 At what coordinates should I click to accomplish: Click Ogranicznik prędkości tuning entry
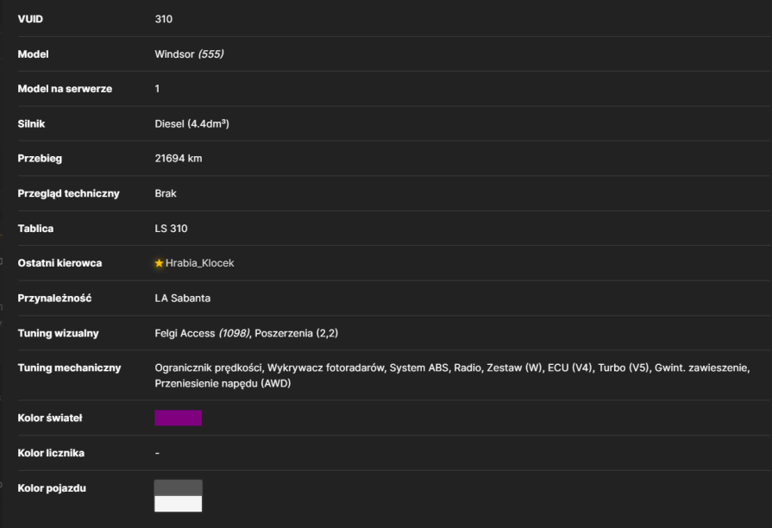[208, 368]
